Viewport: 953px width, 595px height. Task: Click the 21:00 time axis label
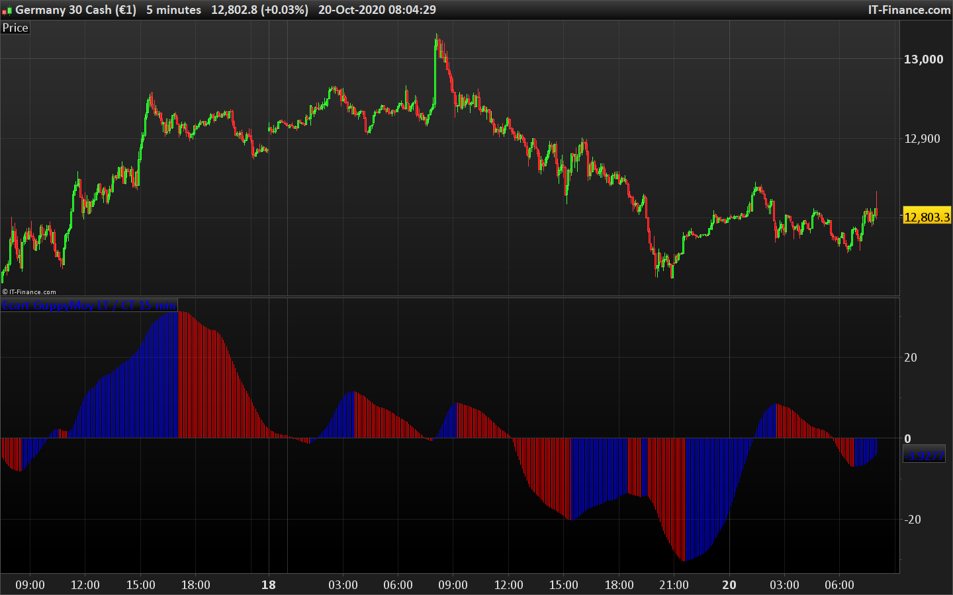[674, 585]
